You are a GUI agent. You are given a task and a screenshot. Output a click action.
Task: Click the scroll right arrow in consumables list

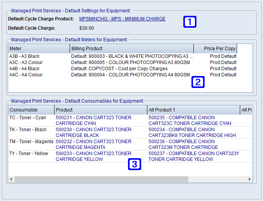[x=249, y=179]
